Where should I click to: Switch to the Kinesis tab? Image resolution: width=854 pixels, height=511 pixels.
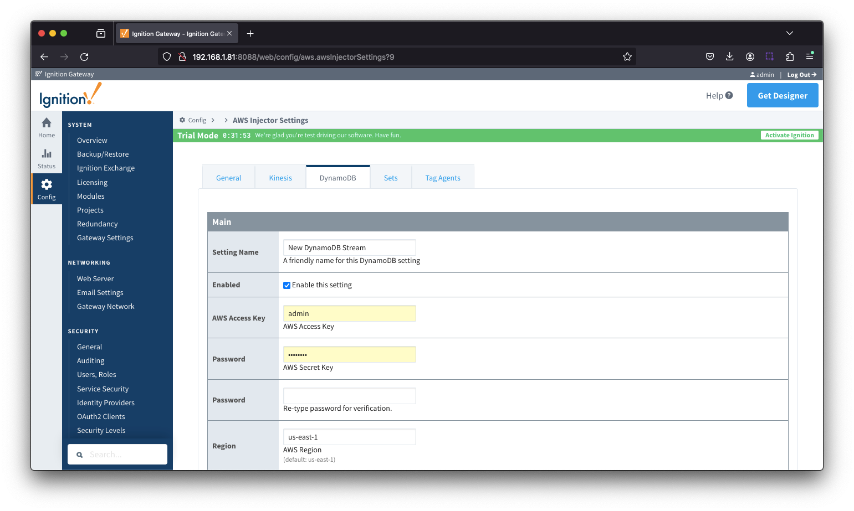[280, 178]
